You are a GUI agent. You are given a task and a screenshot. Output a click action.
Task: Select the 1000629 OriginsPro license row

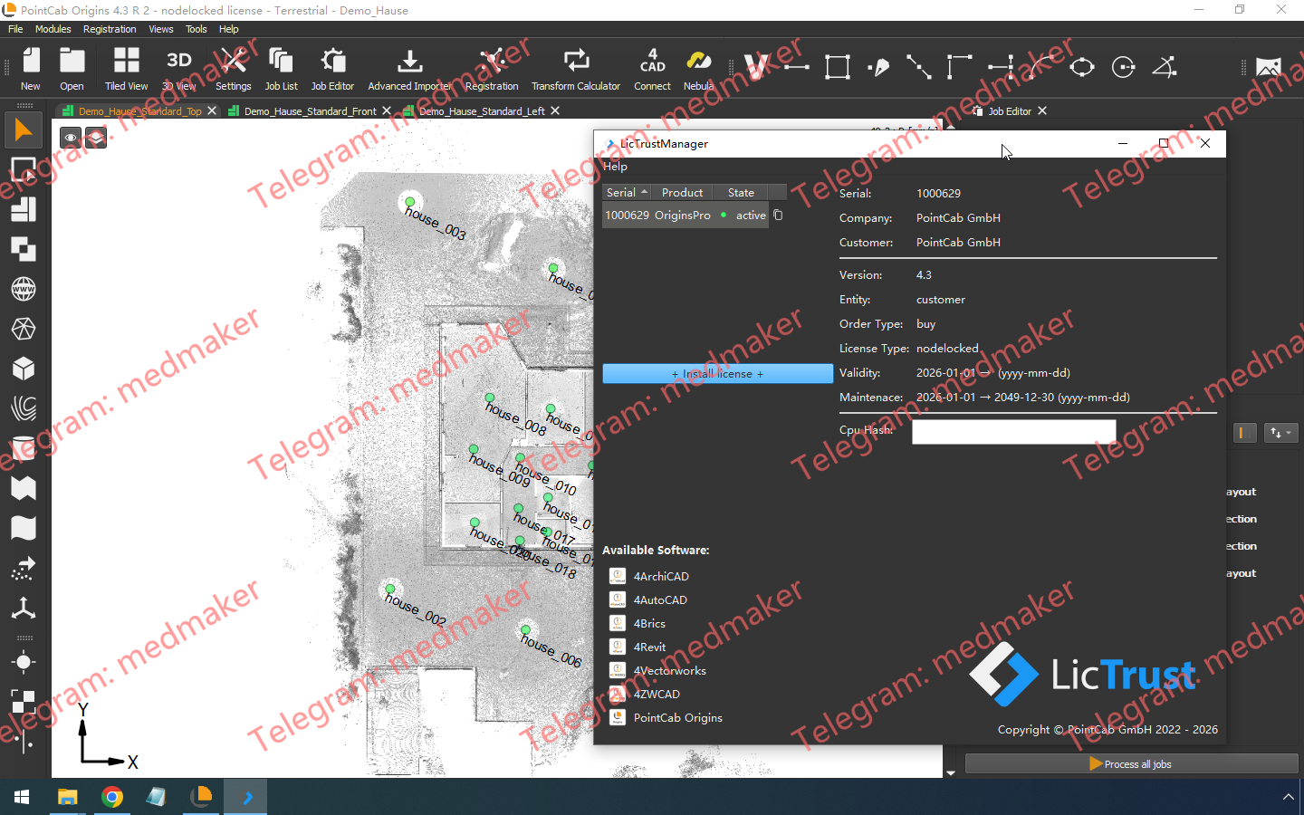click(686, 216)
